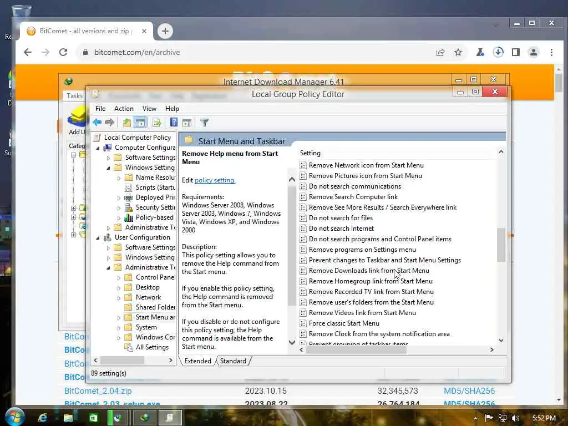Click the blue Help icon in toolbar
This screenshot has width=568, height=426.
point(174,123)
